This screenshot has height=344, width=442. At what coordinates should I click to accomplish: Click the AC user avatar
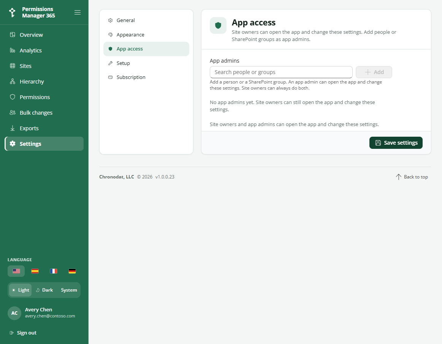[14, 313]
